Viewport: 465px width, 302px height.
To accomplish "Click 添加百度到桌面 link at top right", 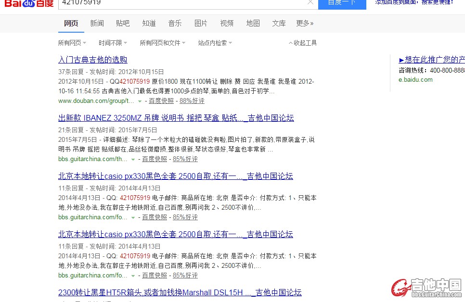I will pos(414,2).
